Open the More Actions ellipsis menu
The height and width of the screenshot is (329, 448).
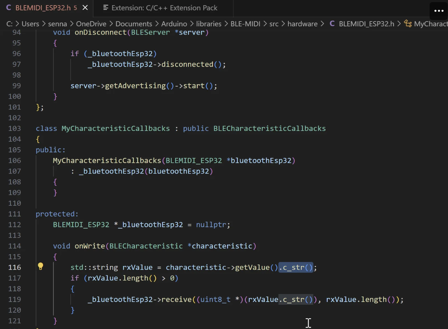click(439, 10)
